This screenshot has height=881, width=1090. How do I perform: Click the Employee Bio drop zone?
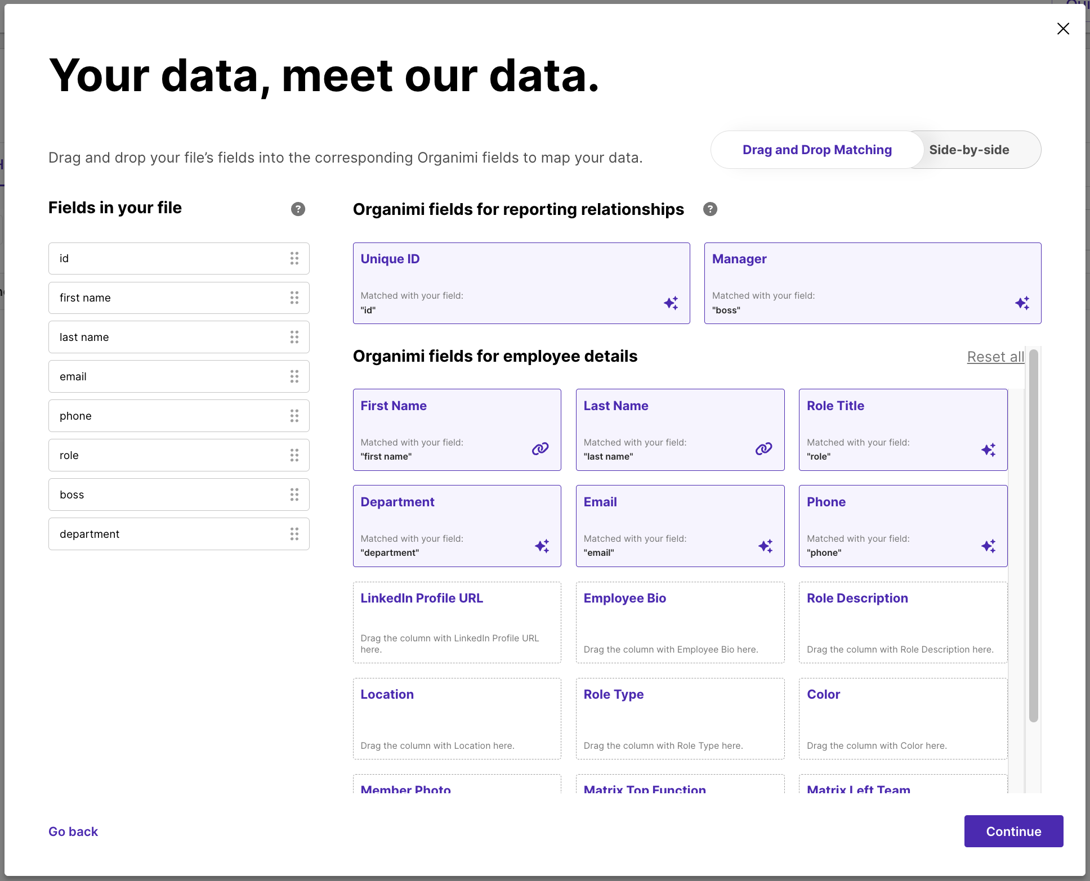tap(680, 622)
